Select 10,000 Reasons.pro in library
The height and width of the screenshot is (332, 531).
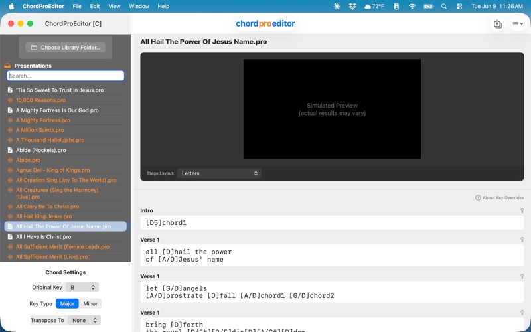click(x=40, y=100)
